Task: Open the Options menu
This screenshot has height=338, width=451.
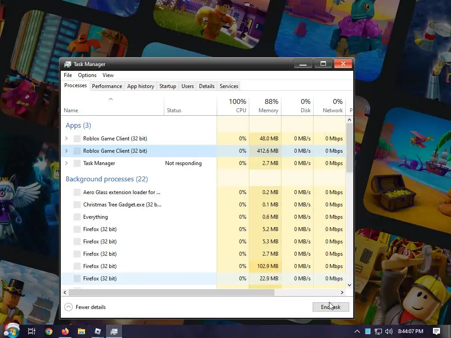Action: click(87, 75)
